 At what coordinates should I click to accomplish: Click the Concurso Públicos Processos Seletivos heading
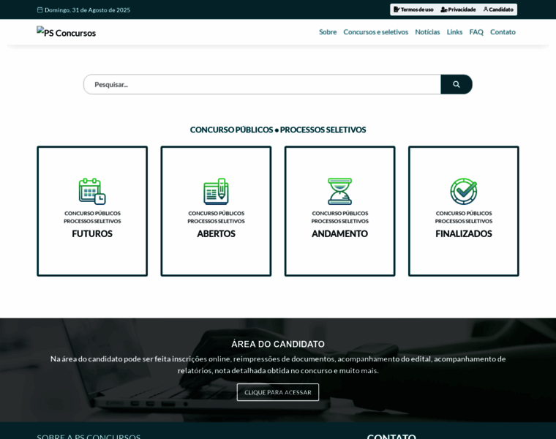pos(278,130)
